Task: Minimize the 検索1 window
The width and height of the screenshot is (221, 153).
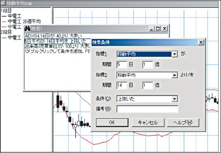Action: (152, 29)
